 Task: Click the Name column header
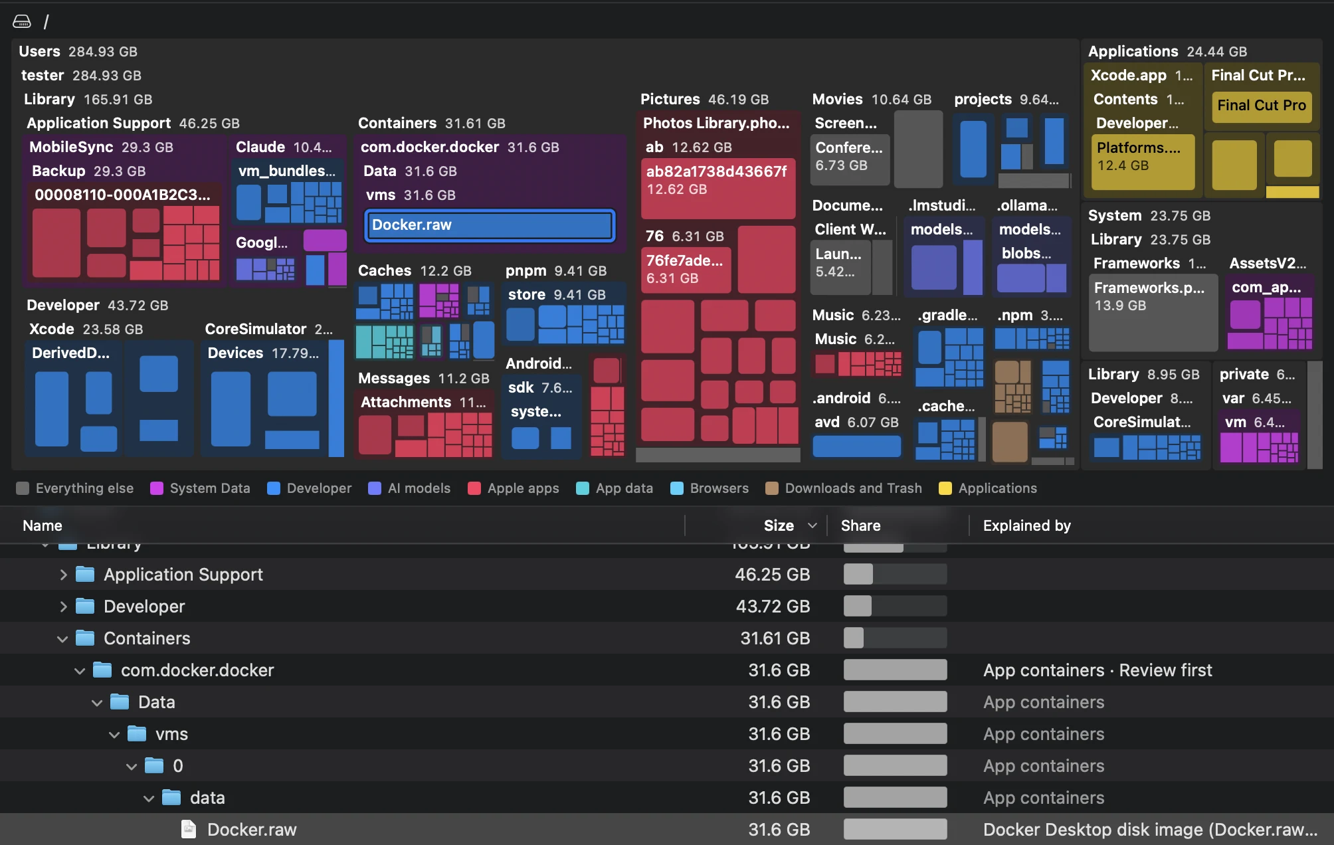43,525
